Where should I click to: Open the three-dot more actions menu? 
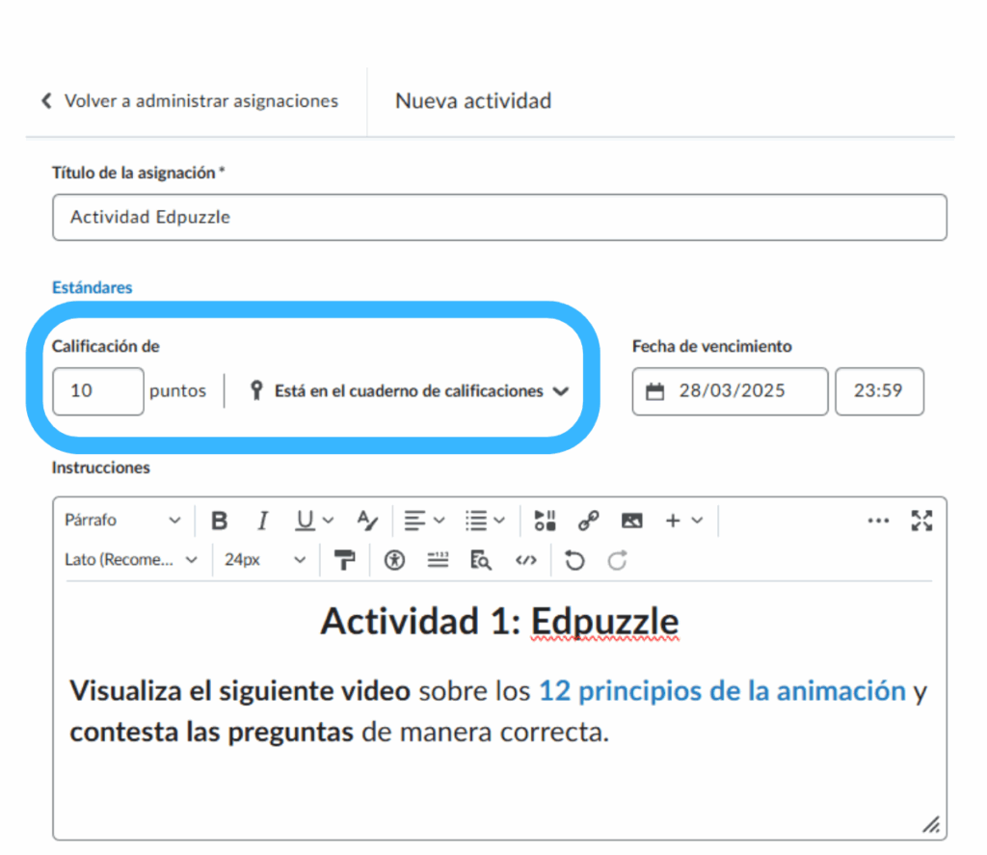pos(877,521)
